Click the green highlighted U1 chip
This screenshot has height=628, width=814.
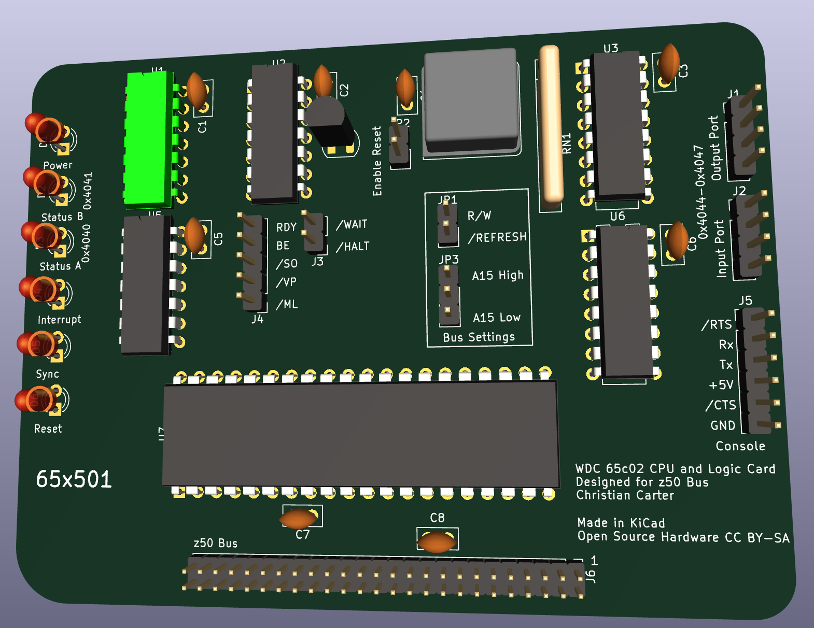148,137
